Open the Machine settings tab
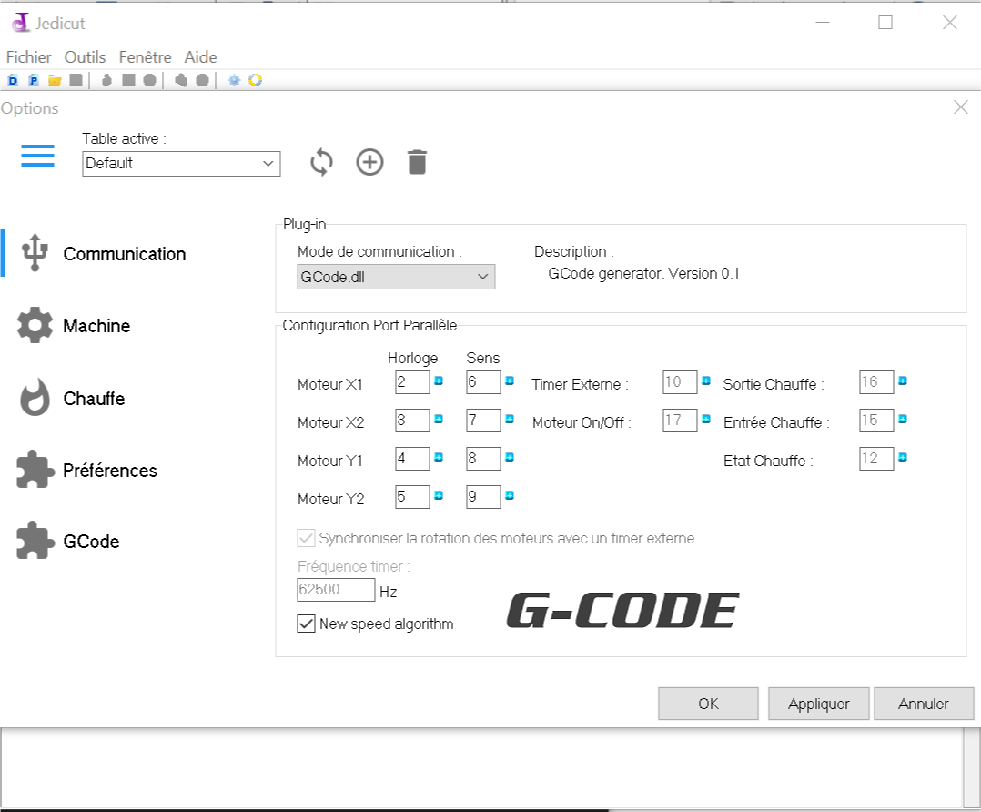The image size is (981, 812). pyautogui.click(x=96, y=326)
